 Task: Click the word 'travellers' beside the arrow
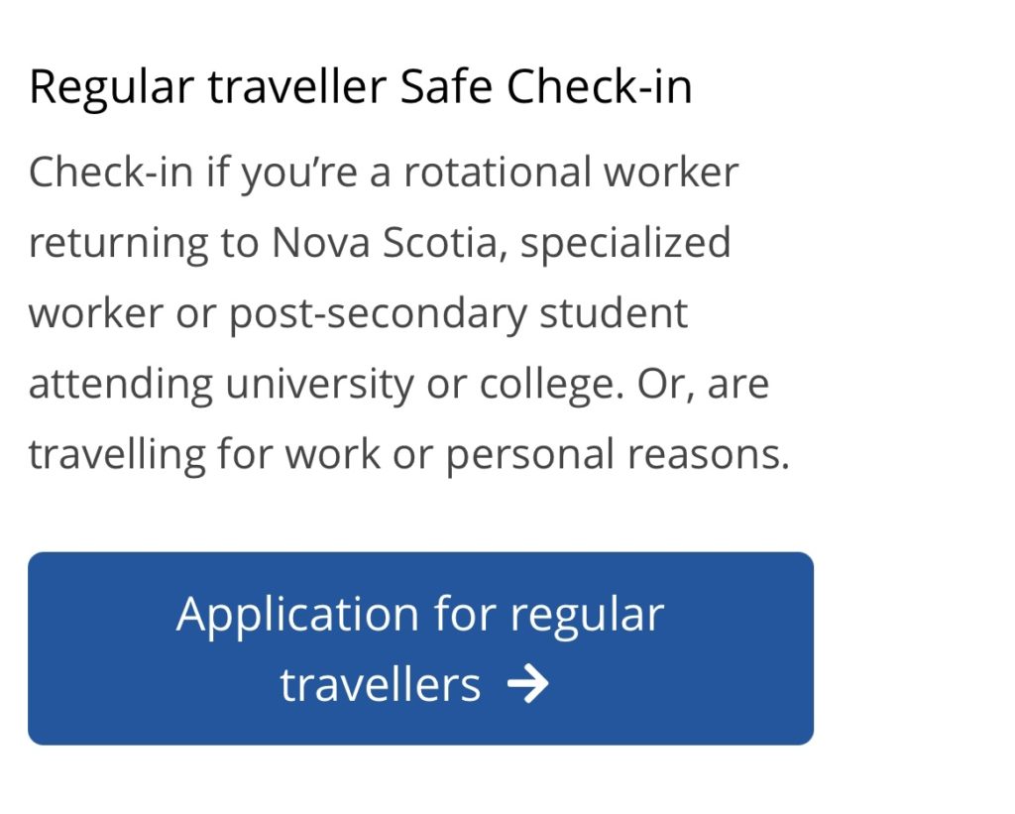[x=381, y=684]
